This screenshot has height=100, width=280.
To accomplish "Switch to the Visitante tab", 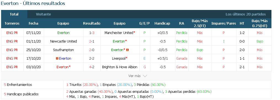I will (x=43, y=14).
